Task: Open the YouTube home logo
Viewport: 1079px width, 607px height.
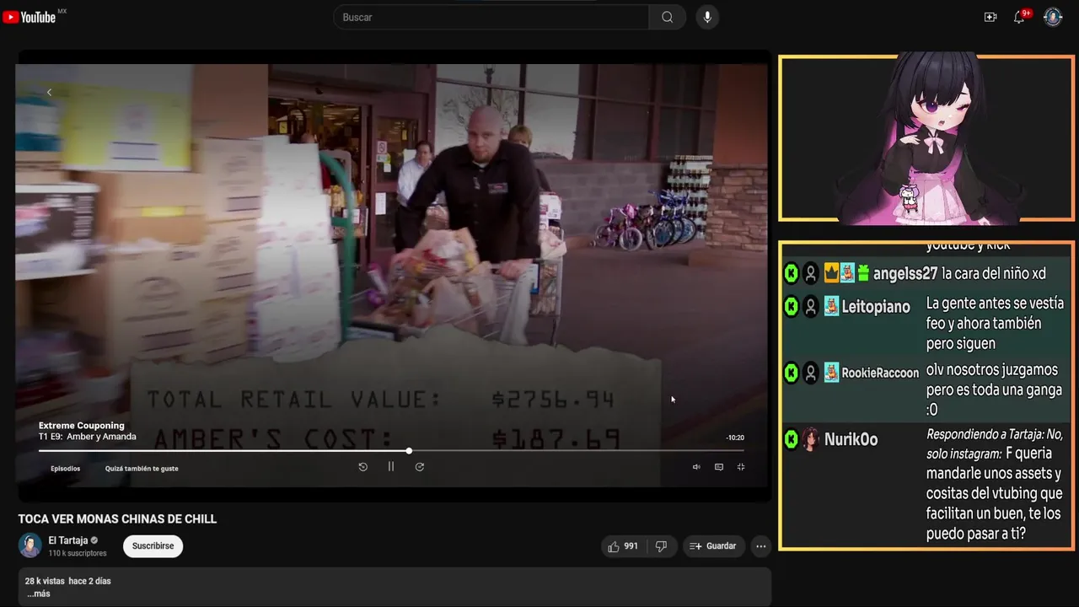Action: click(x=30, y=17)
